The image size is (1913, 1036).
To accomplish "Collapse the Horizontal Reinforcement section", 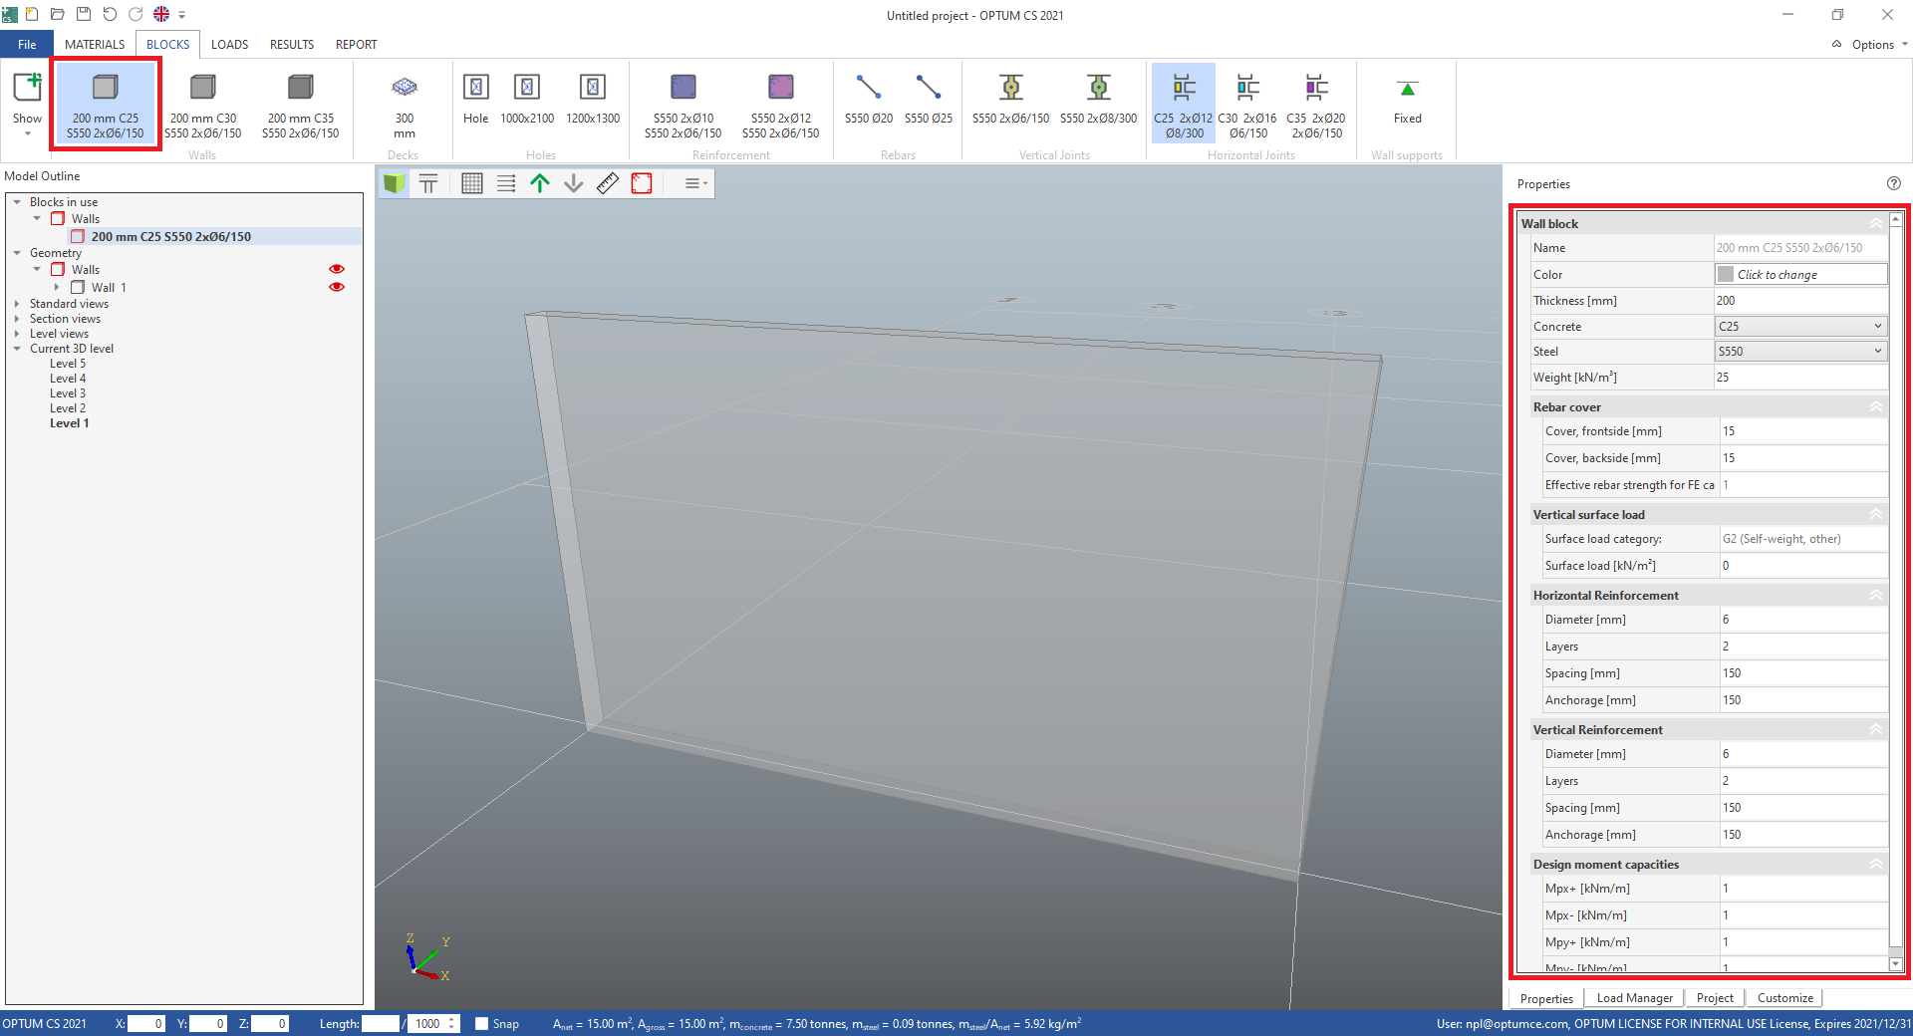I will coord(1876,595).
